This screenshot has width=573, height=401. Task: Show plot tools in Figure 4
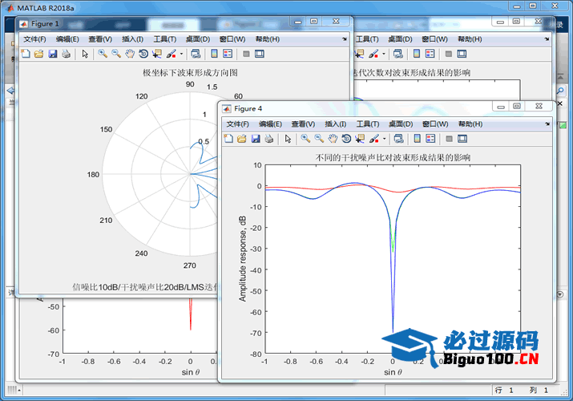coord(462,139)
